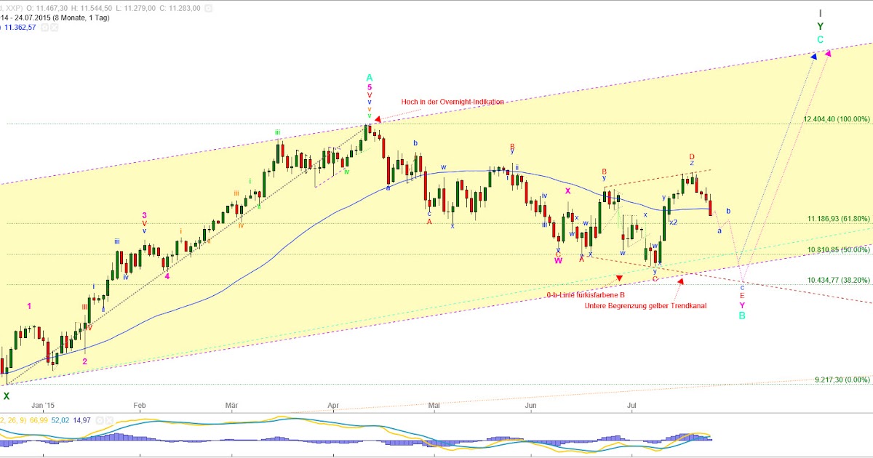Click the magenta wave label 2 in January

(85, 361)
